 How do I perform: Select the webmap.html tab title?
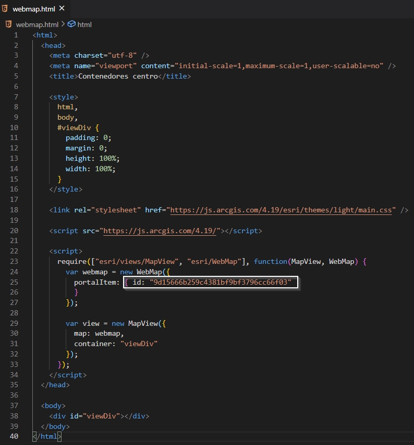click(34, 9)
